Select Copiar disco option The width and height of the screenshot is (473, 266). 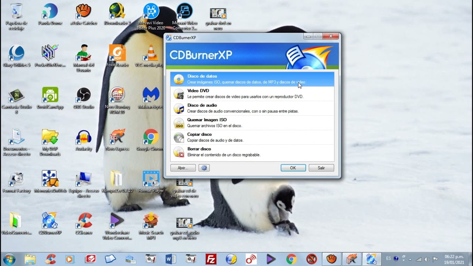coord(252,137)
